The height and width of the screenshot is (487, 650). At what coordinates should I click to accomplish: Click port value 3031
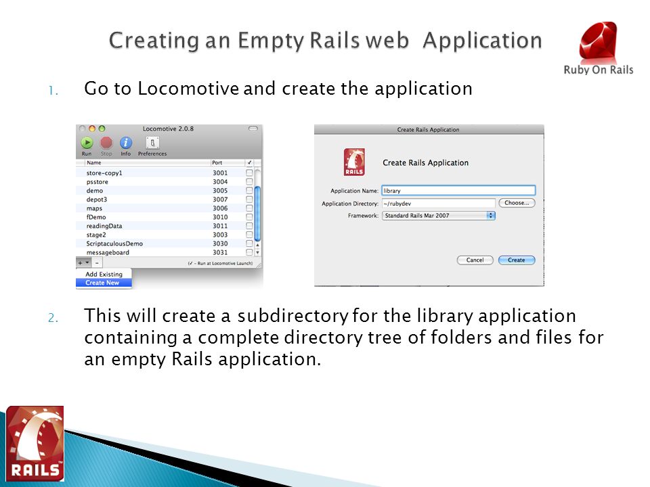(220, 252)
